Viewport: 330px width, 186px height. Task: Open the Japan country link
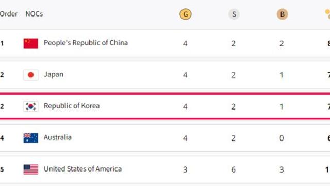click(54, 74)
